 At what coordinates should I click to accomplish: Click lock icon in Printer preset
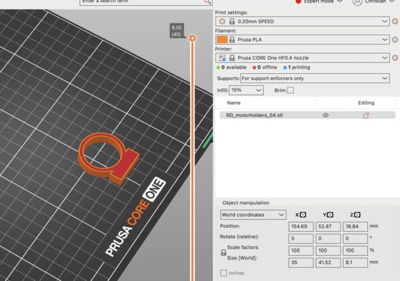tap(232, 58)
